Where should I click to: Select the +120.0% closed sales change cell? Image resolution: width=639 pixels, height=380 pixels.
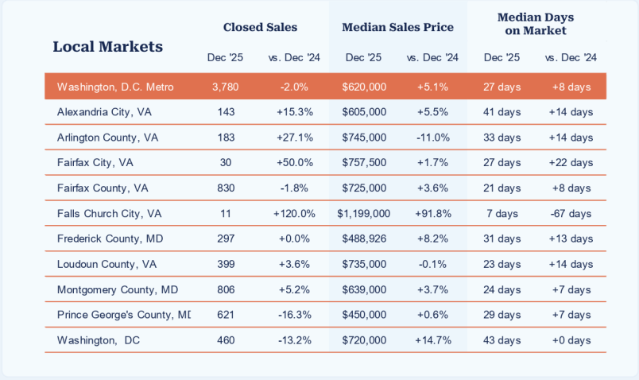tap(294, 214)
